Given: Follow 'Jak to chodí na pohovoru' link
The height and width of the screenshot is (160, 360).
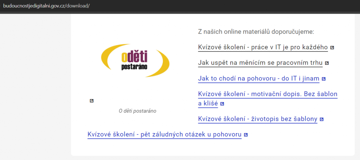Looking at the screenshot, I should pos(258,79).
